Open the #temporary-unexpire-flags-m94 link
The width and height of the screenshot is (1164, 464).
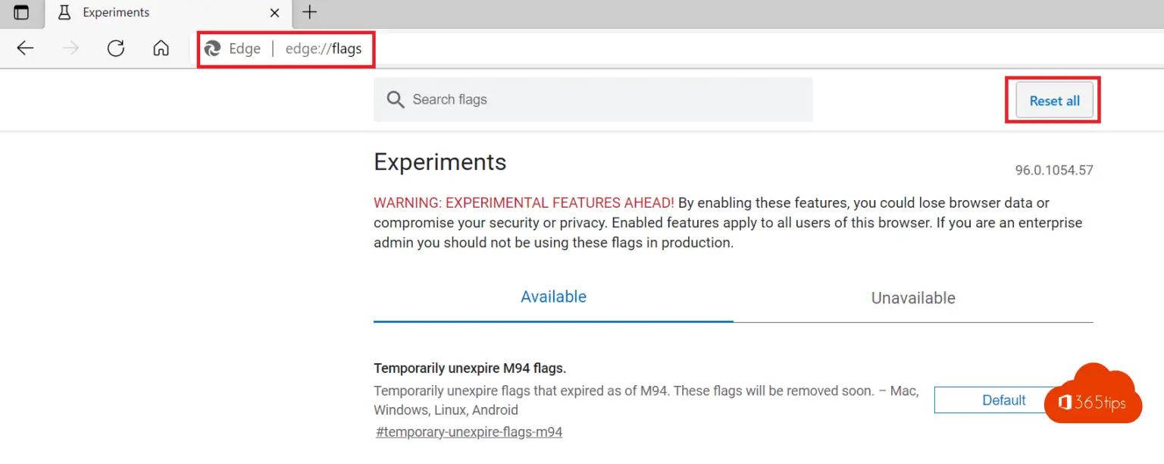coord(469,432)
